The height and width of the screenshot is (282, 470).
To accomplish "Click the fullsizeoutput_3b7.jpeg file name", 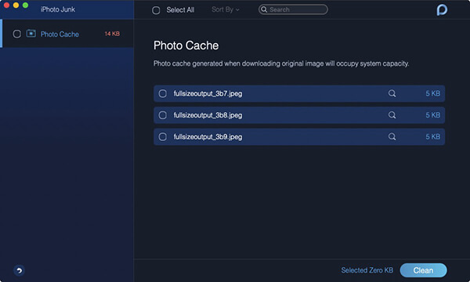I will (x=208, y=93).
